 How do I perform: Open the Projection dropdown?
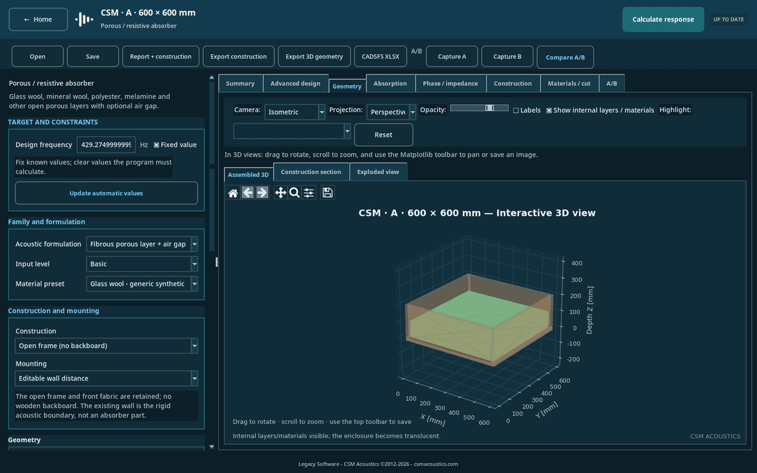tap(391, 112)
